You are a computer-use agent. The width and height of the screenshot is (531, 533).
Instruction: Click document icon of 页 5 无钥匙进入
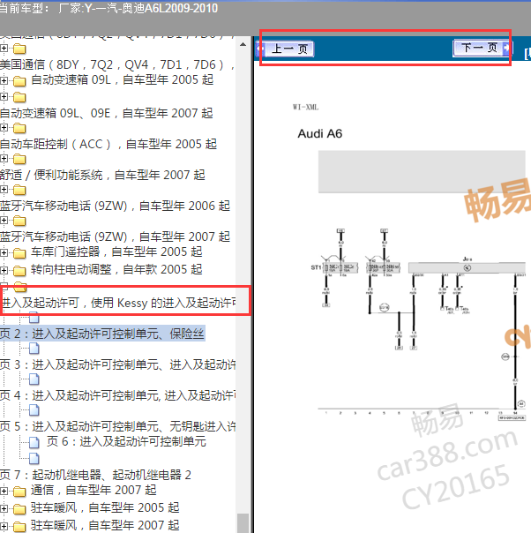[34, 410]
